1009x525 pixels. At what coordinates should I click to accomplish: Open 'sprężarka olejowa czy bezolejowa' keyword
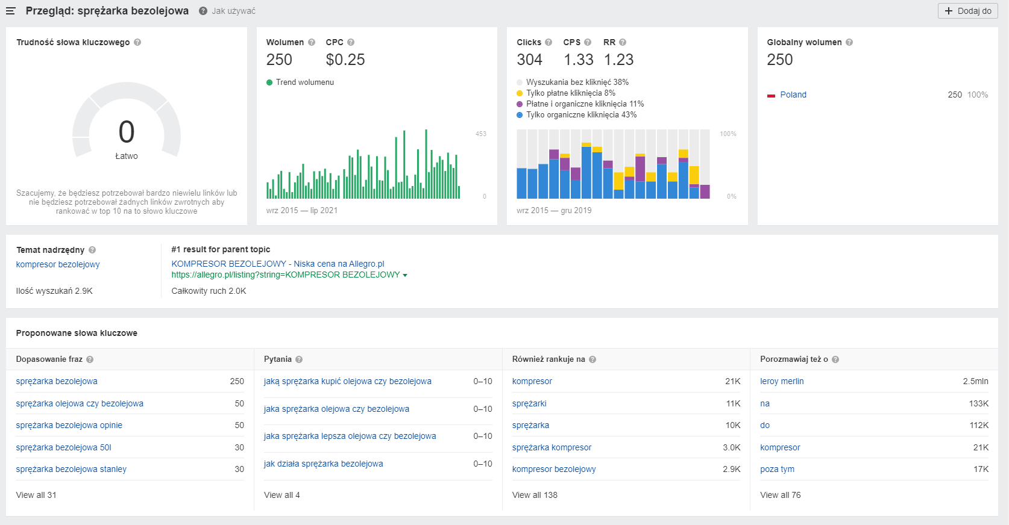[80, 403]
